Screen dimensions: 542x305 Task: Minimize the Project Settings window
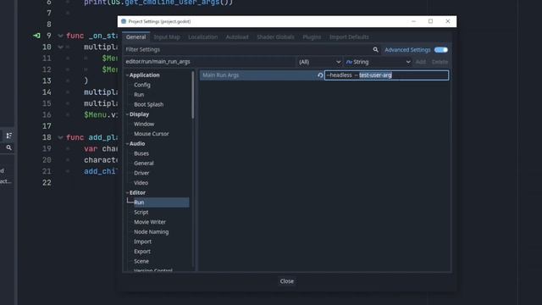pyautogui.click(x=413, y=21)
